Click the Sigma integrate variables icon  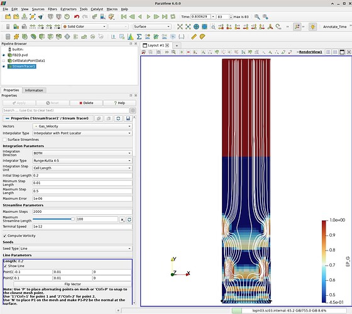(139, 36)
